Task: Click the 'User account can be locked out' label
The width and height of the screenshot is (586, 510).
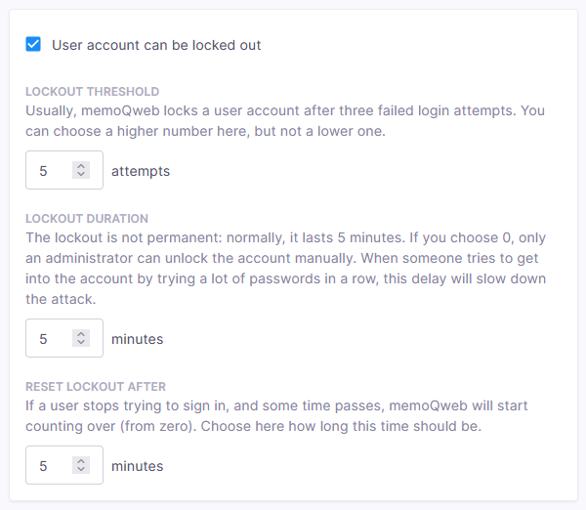Action: click(x=155, y=45)
